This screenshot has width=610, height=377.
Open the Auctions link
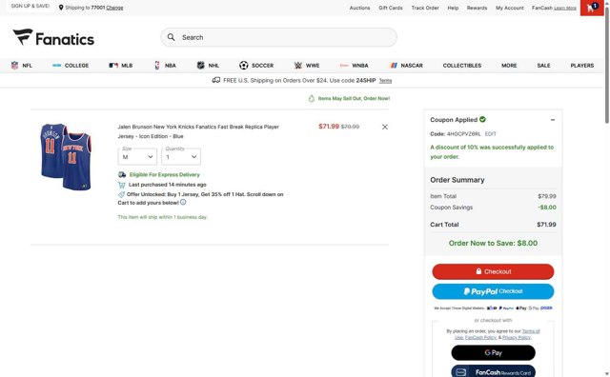pos(359,8)
